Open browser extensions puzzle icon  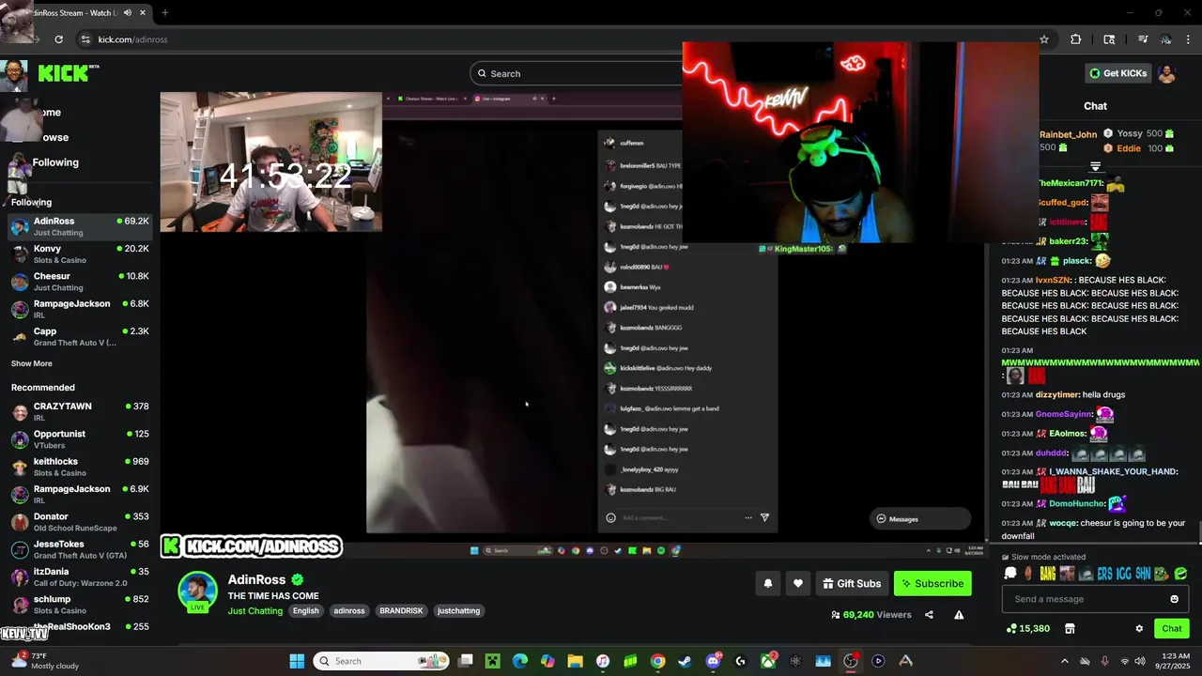(x=1076, y=39)
